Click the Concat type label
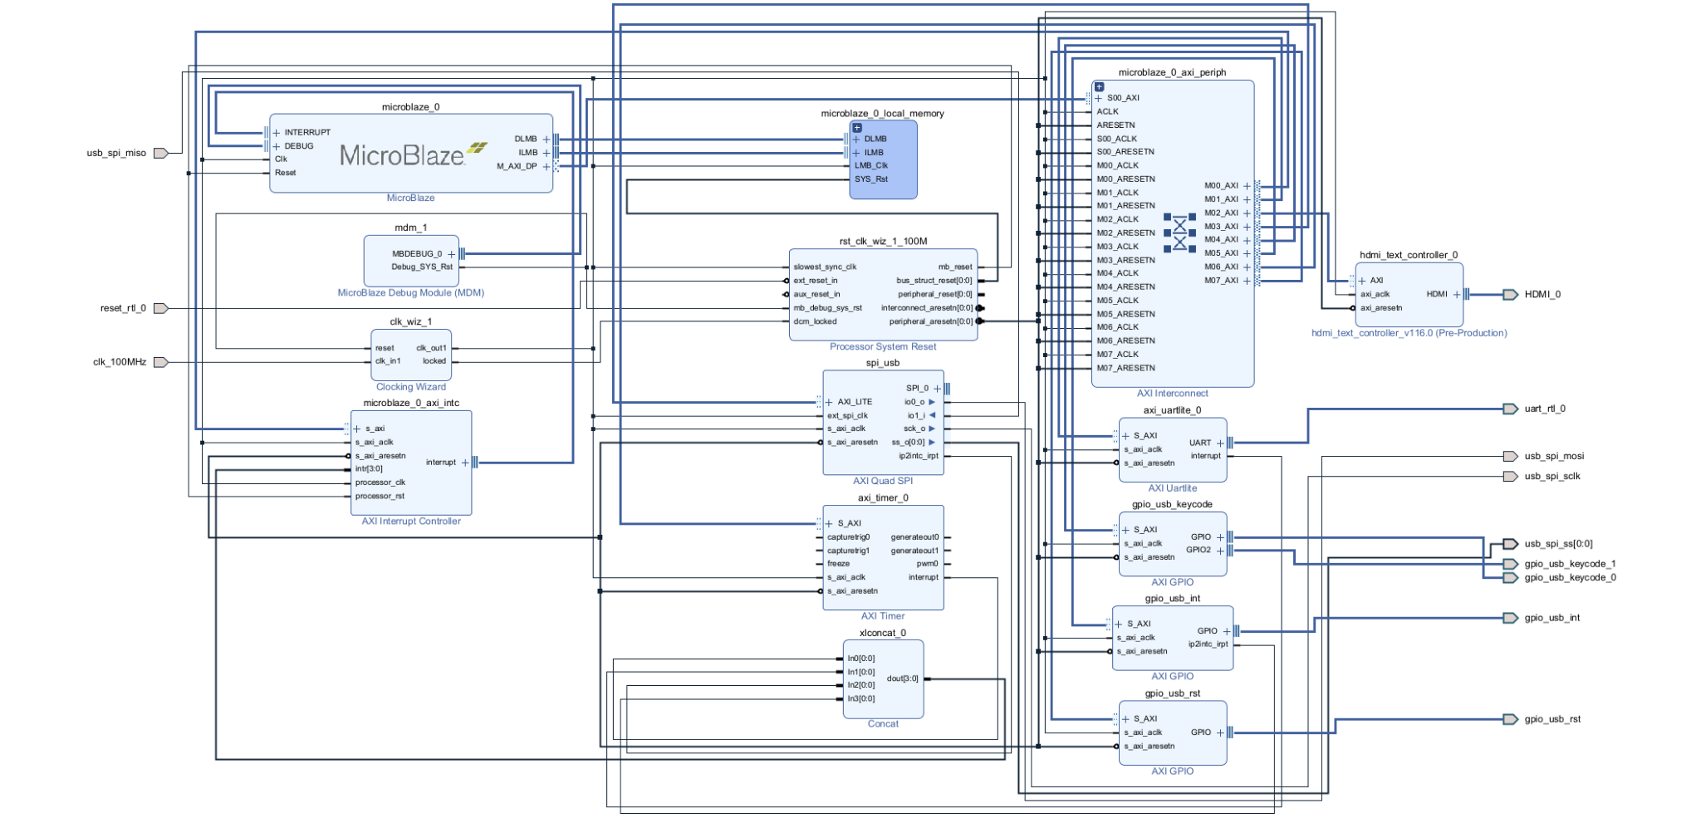The height and width of the screenshot is (818, 1701). [x=883, y=724]
